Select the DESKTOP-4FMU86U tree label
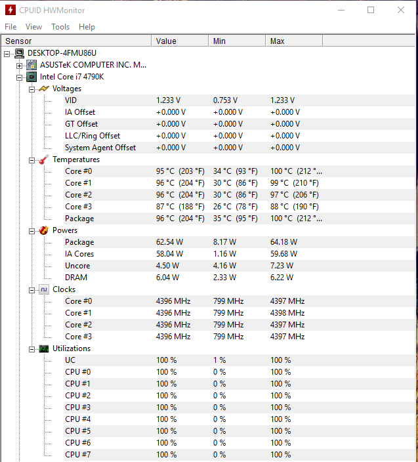The height and width of the screenshot is (462, 418). point(62,53)
